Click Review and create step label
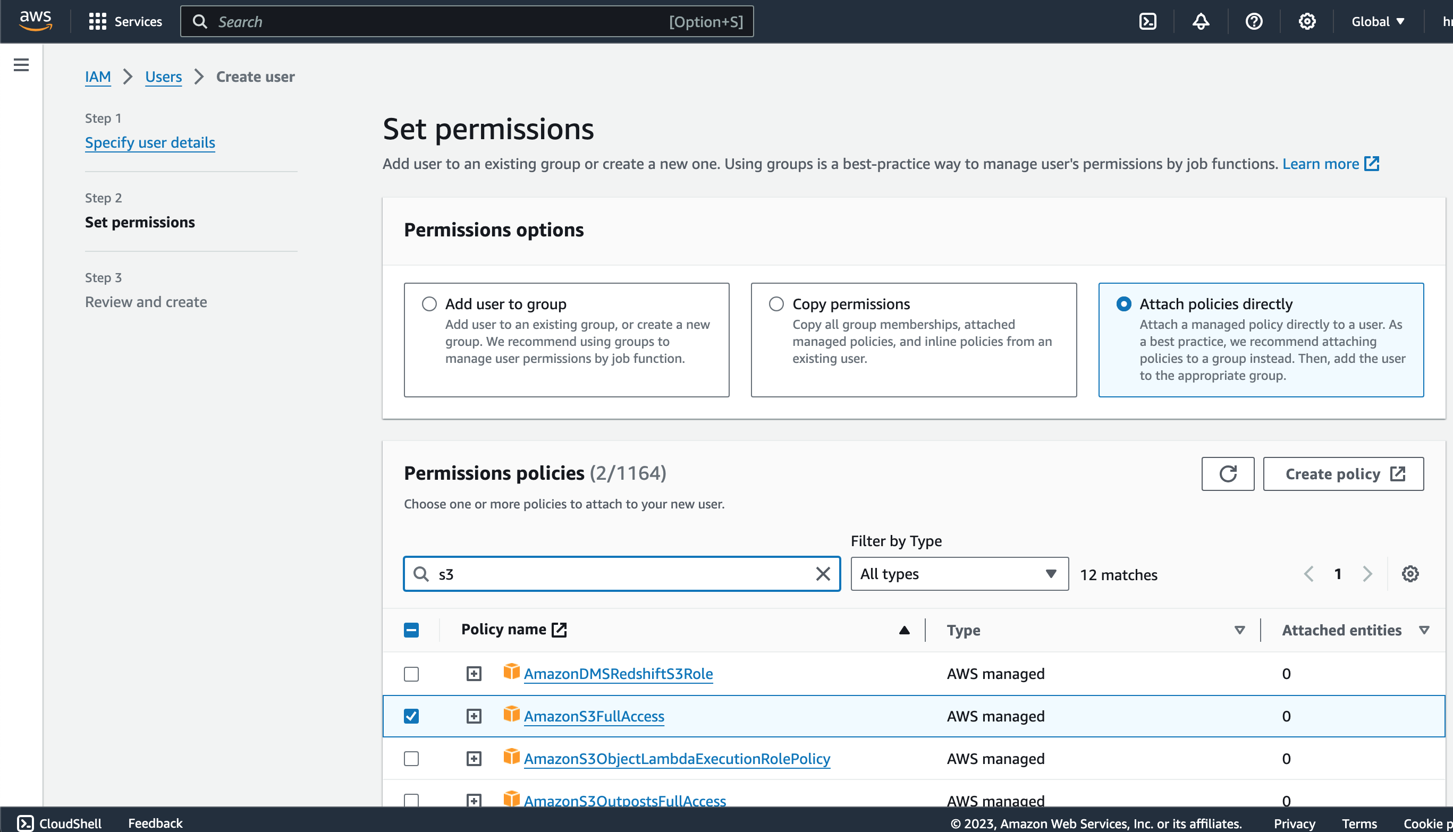The width and height of the screenshot is (1453, 832). (x=146, y=302)
